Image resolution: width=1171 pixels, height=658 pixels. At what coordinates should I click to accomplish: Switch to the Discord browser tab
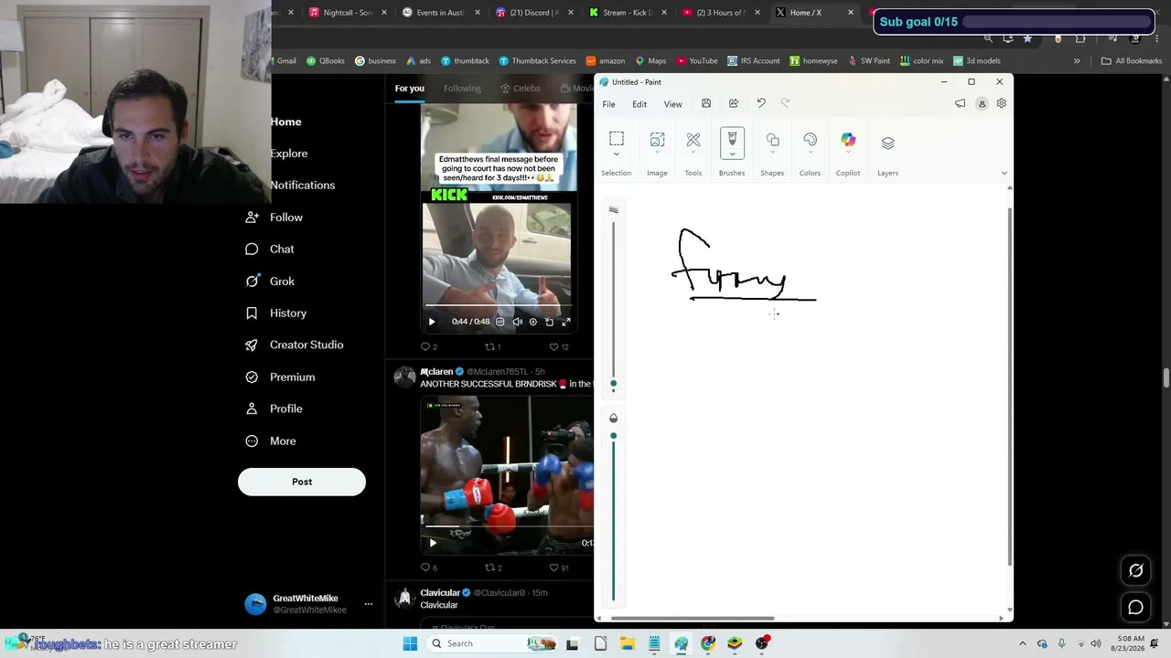[535, 13]
